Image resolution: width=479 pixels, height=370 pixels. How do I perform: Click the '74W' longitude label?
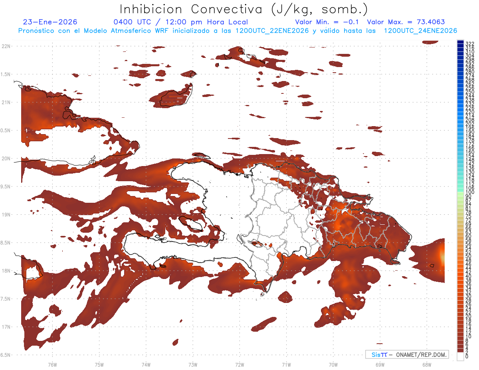(x=146, y=364)
